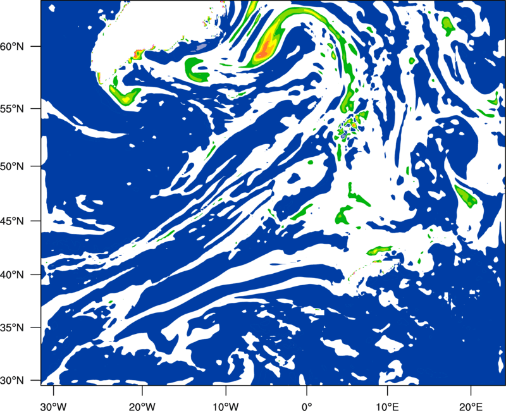Click the 55°N latitude label

(x=12, y=109)
